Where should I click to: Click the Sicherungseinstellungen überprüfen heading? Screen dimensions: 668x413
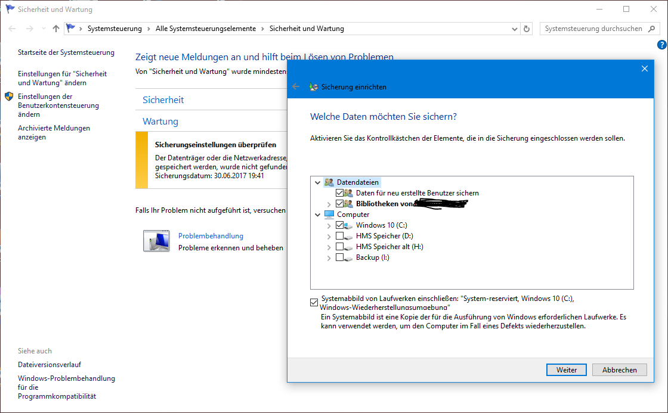(215, 145)
